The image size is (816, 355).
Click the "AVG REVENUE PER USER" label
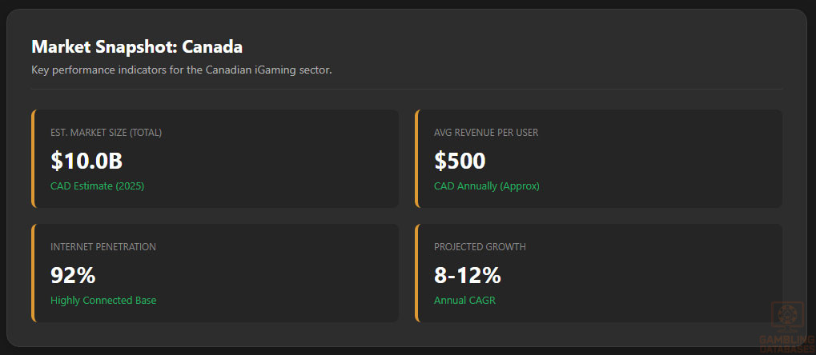click(486, 133)
